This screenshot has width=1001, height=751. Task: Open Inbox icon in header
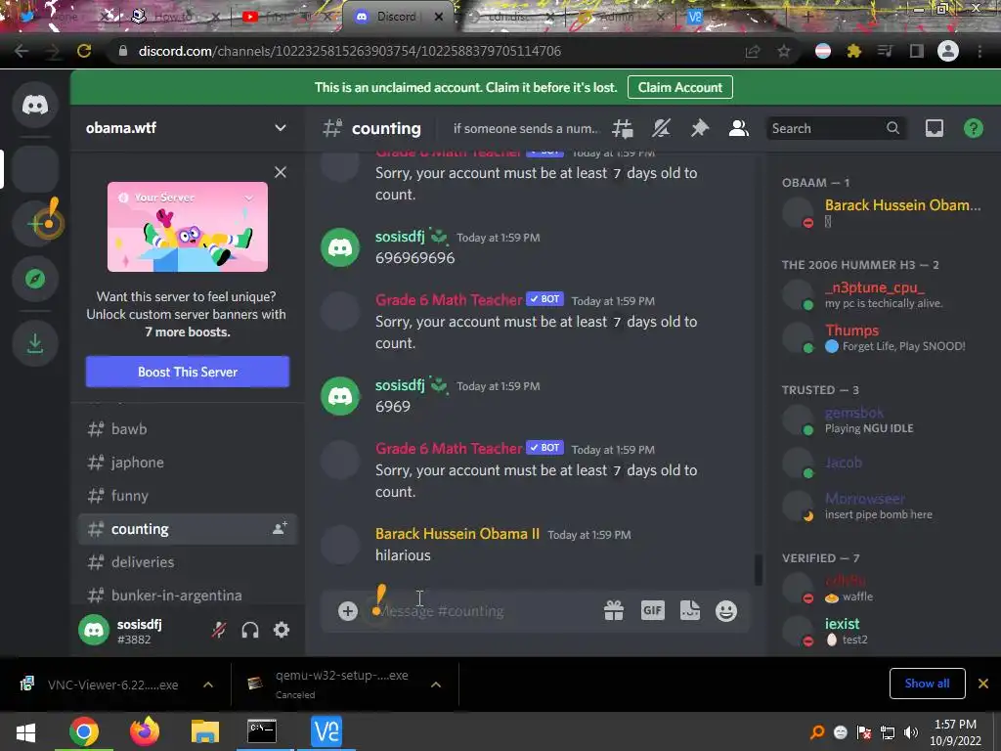pos(934,128)
